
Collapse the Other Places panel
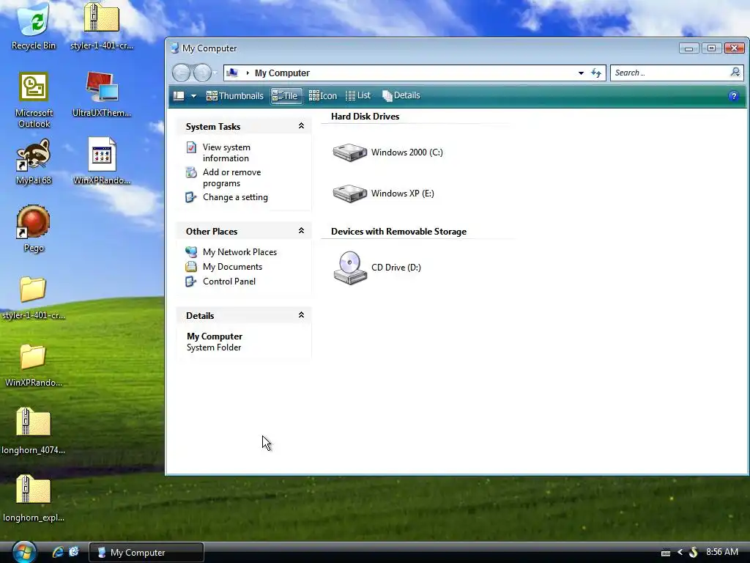click(x=301, y=231)
